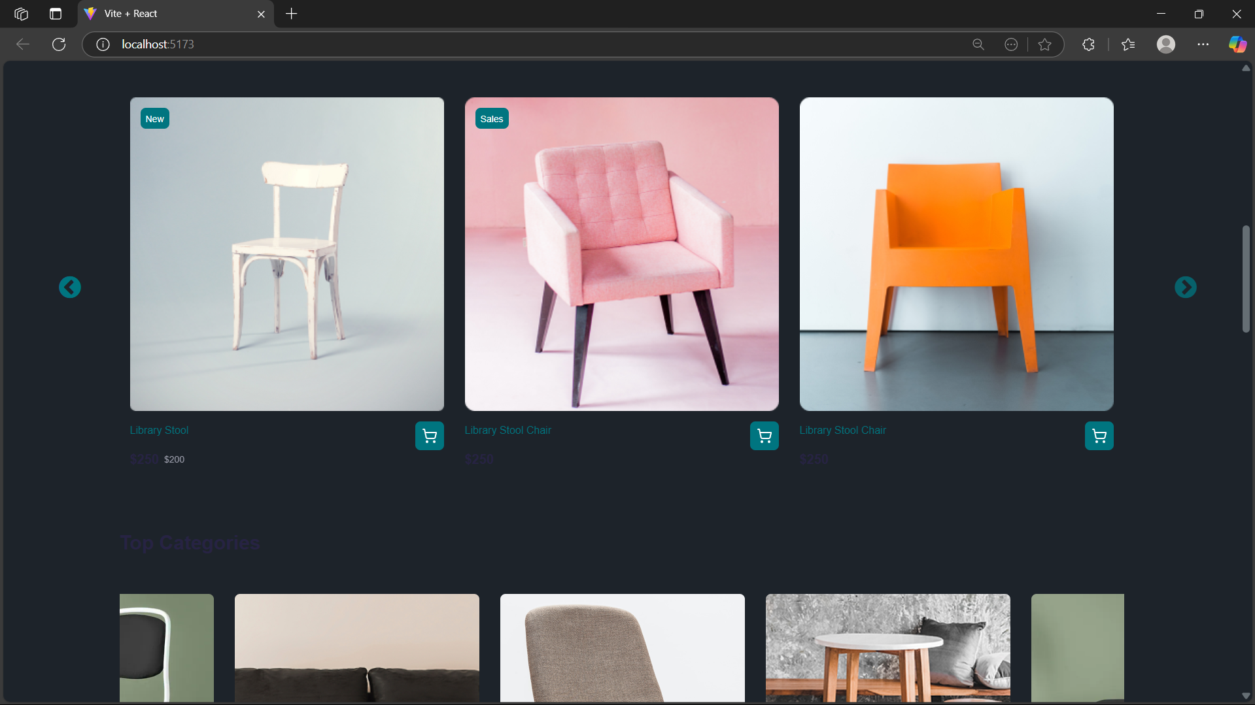
Task: Open browser extensions icon
Action: (x=1088, y=44)
